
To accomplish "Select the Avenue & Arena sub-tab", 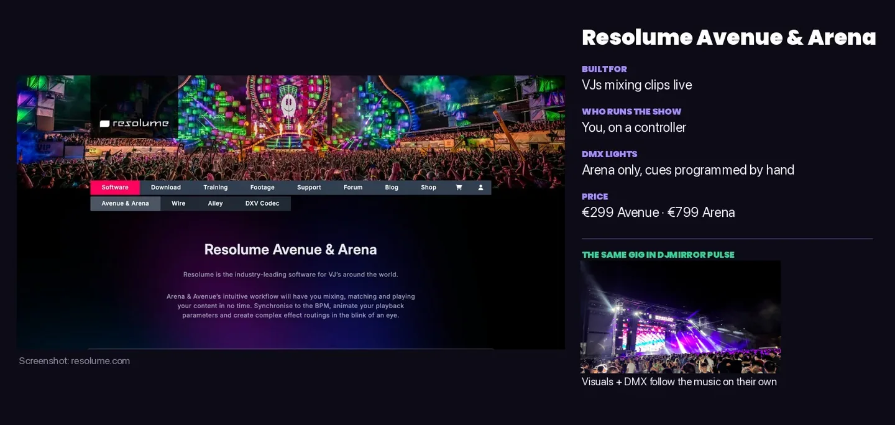I will 126,203.
